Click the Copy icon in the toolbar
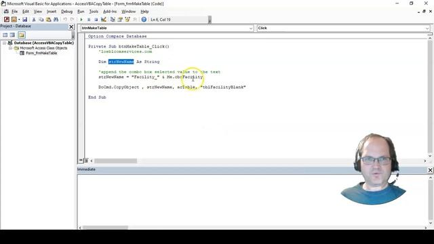Viewport: 434px width, 244px height. coord(41,20)
